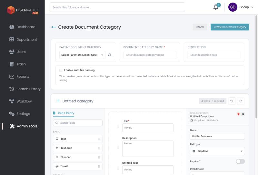Click the drag handle beside Title field

[118, 126]
